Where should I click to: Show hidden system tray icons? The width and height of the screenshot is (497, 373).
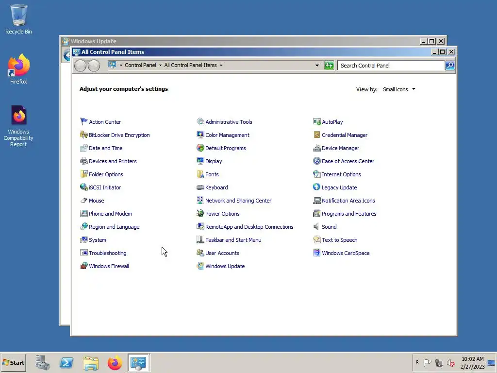[417, 362]
